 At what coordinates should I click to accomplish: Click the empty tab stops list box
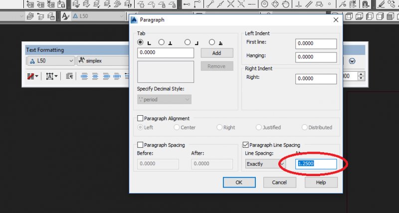pyautogui.click(x=166, y=71)
